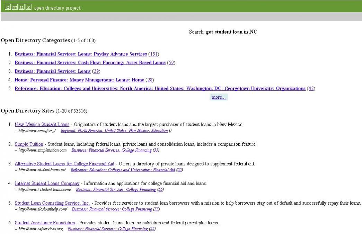This screenshot has height=234, width=362.
Task: Click the 'more...' categories link
Action: pyautogui.click(x=219, y=97)
